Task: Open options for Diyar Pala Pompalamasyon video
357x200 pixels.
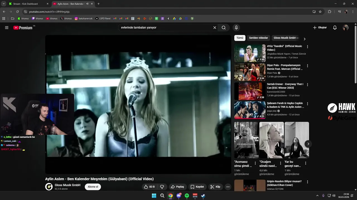Action: [x=307, y=66]
